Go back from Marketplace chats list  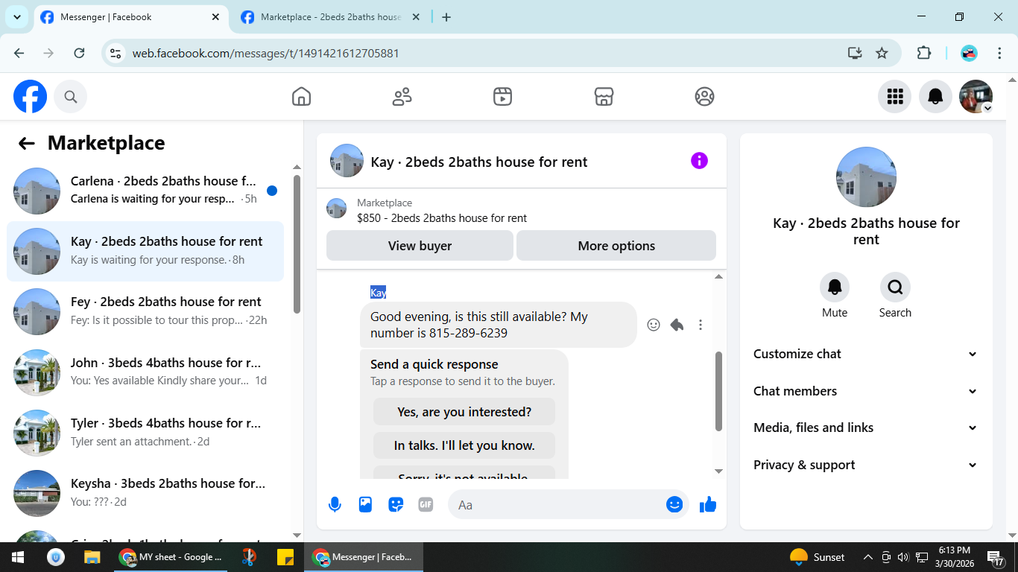[27, 143]
